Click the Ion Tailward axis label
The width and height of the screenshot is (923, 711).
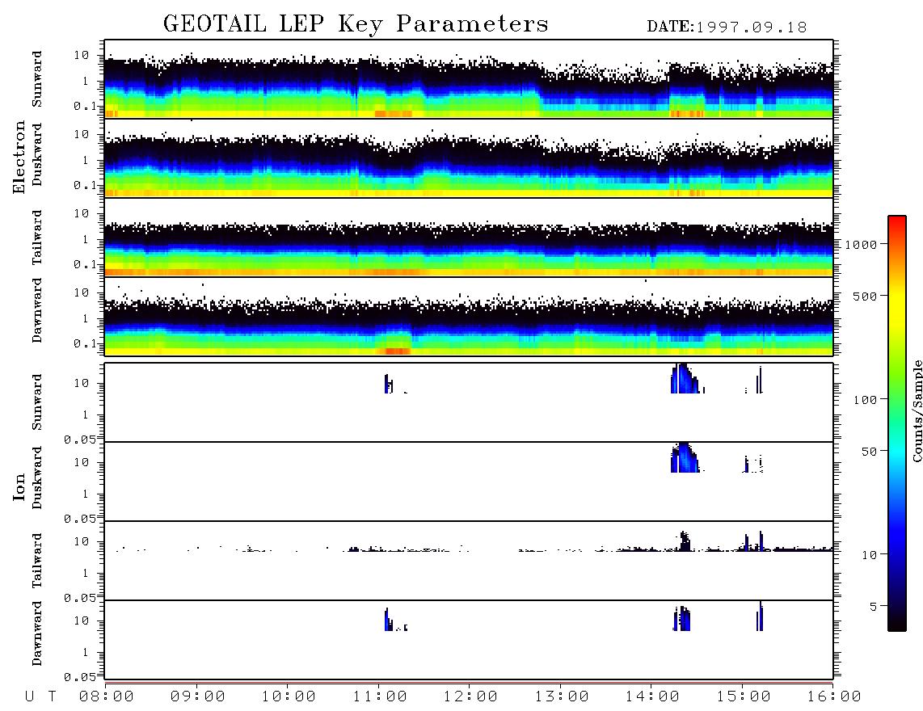pyautogui.click(x=37, y=561)
